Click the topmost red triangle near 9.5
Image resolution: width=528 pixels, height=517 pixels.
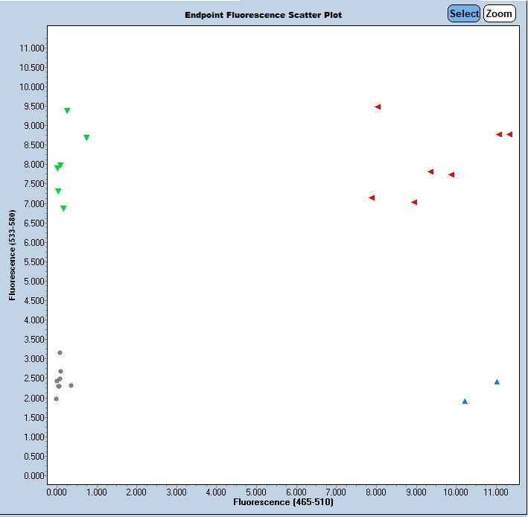click(378, 107)
